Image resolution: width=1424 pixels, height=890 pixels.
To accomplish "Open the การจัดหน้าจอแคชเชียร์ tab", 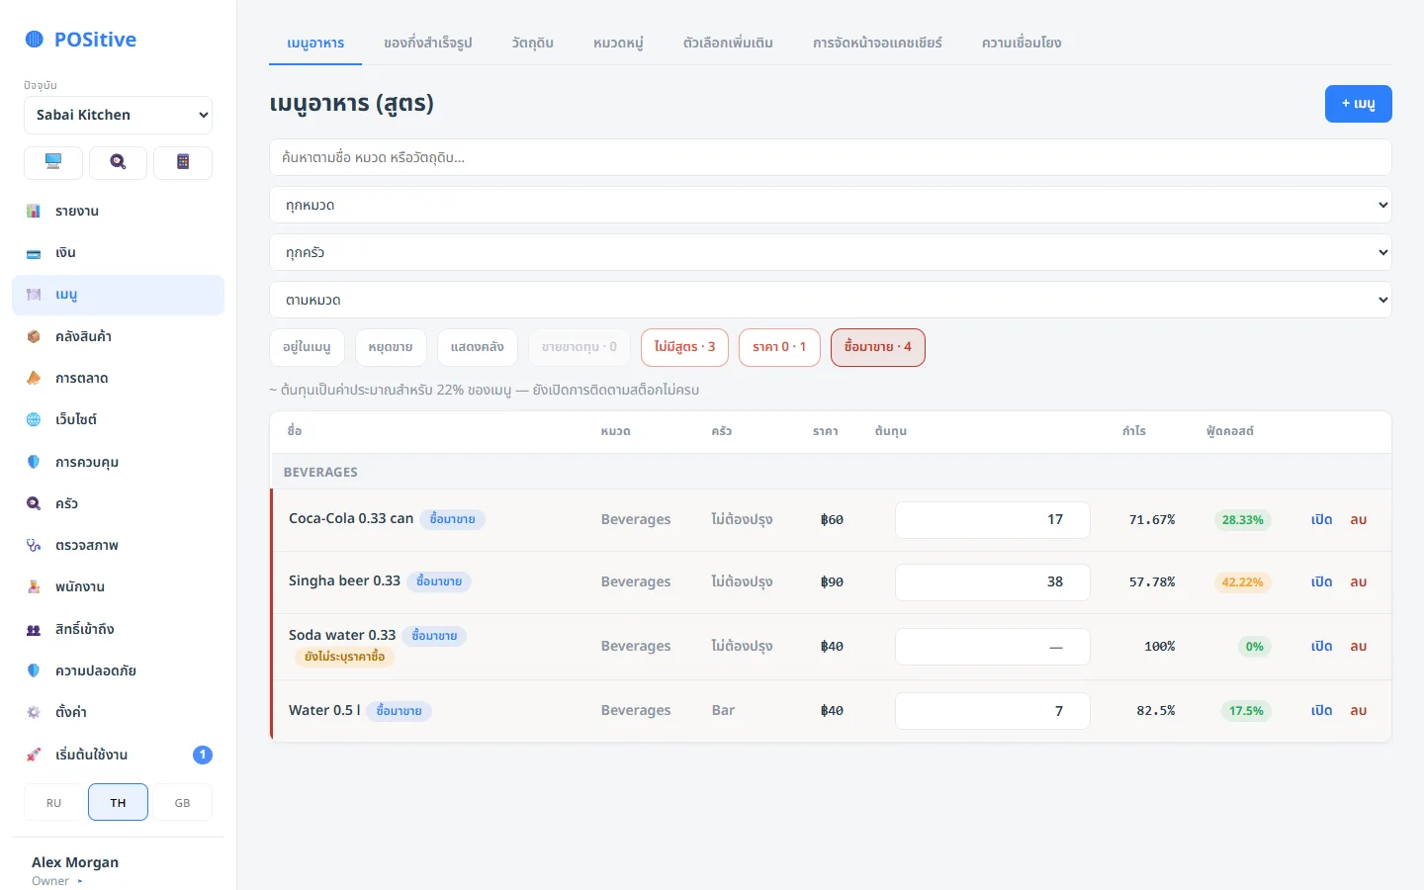I will tap(877, 43).
